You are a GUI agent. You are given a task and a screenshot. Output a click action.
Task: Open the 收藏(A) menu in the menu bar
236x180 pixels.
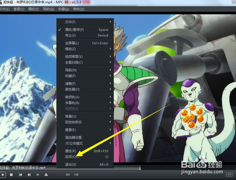click(63, 9)
